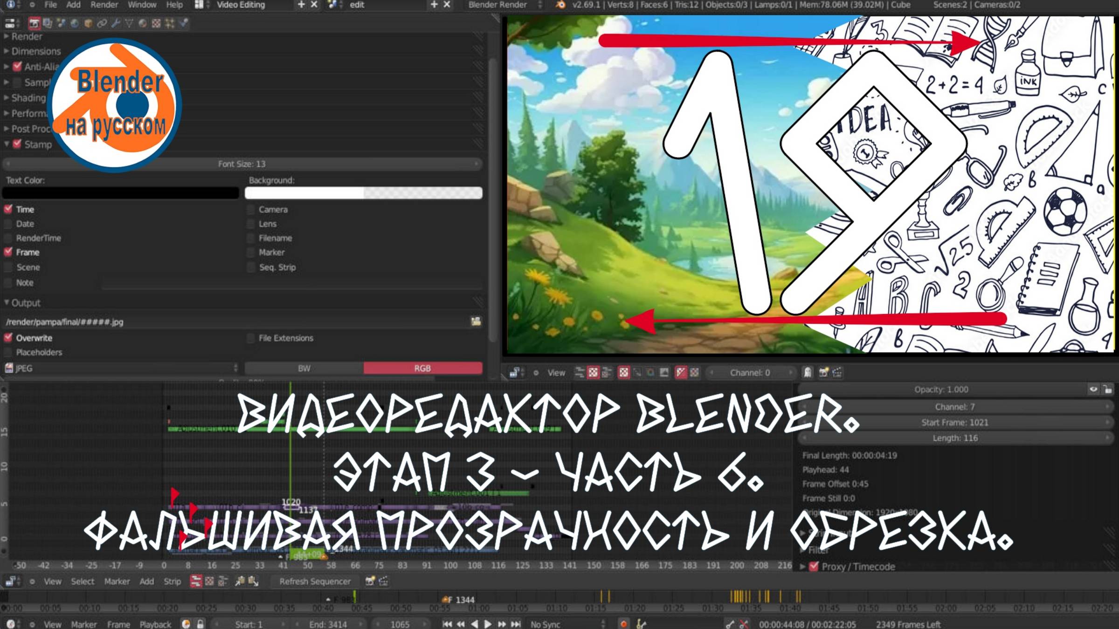Click the Refresh Sequencer button
1119x629 pixels.
pyautogui.click(x=315, y=581)
